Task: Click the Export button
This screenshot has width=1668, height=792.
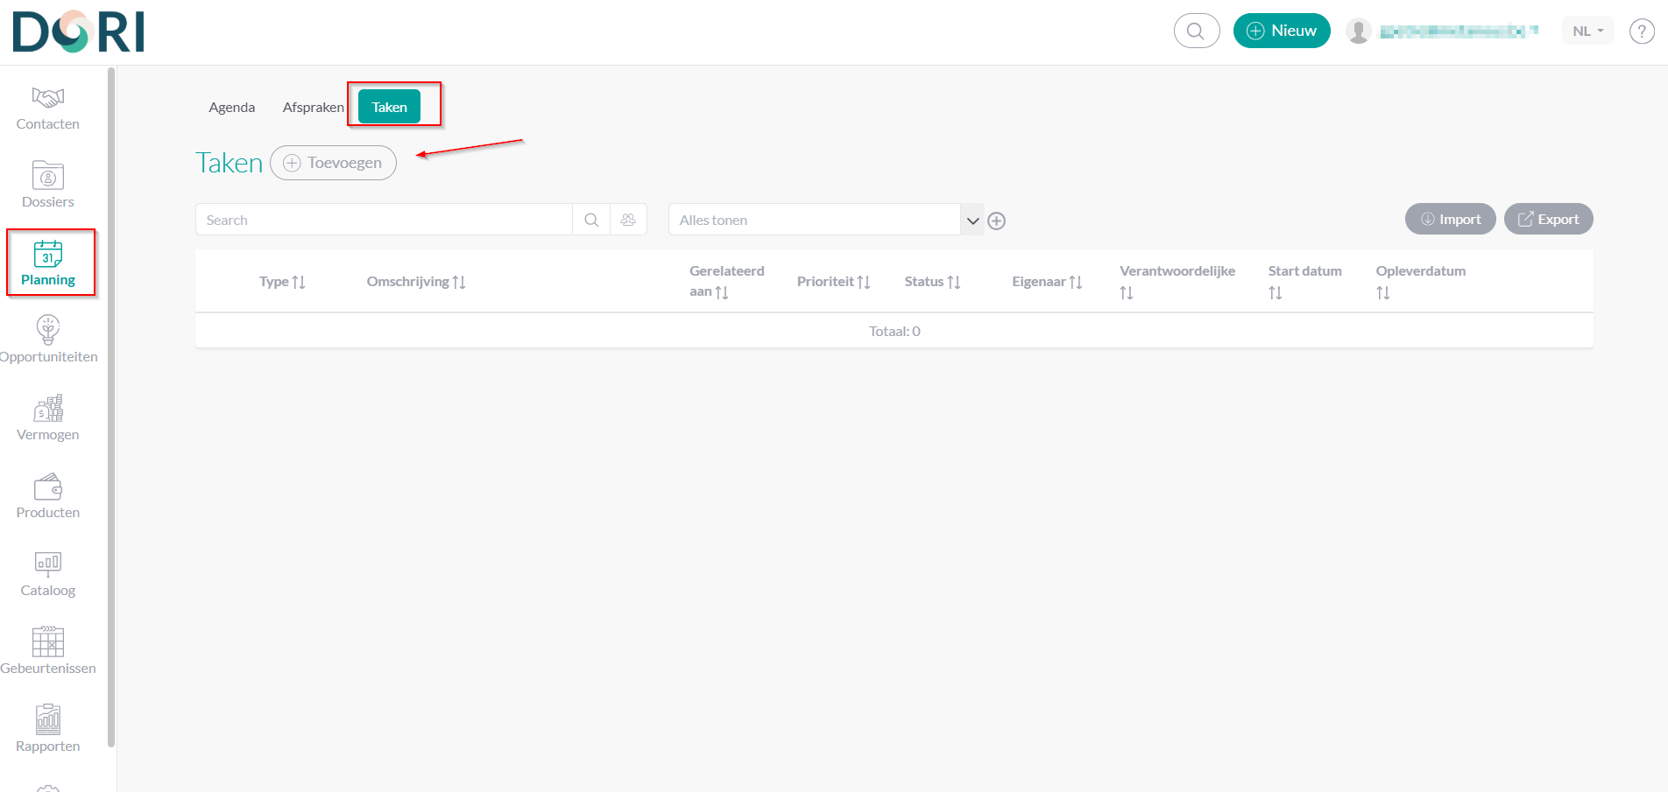Action: 1548,220
